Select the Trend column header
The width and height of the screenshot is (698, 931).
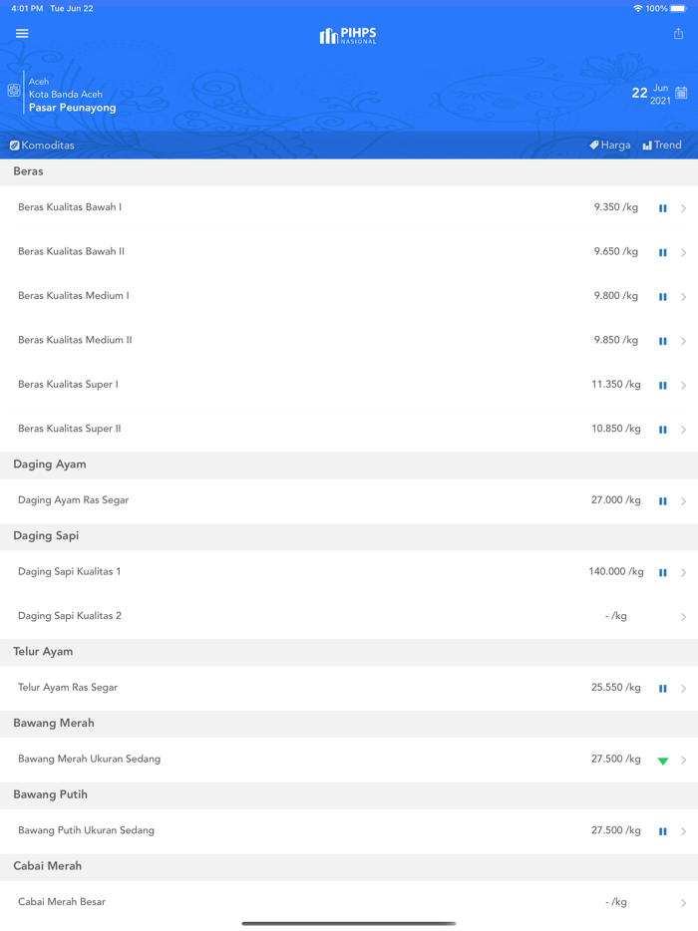[x=662, y=145]
